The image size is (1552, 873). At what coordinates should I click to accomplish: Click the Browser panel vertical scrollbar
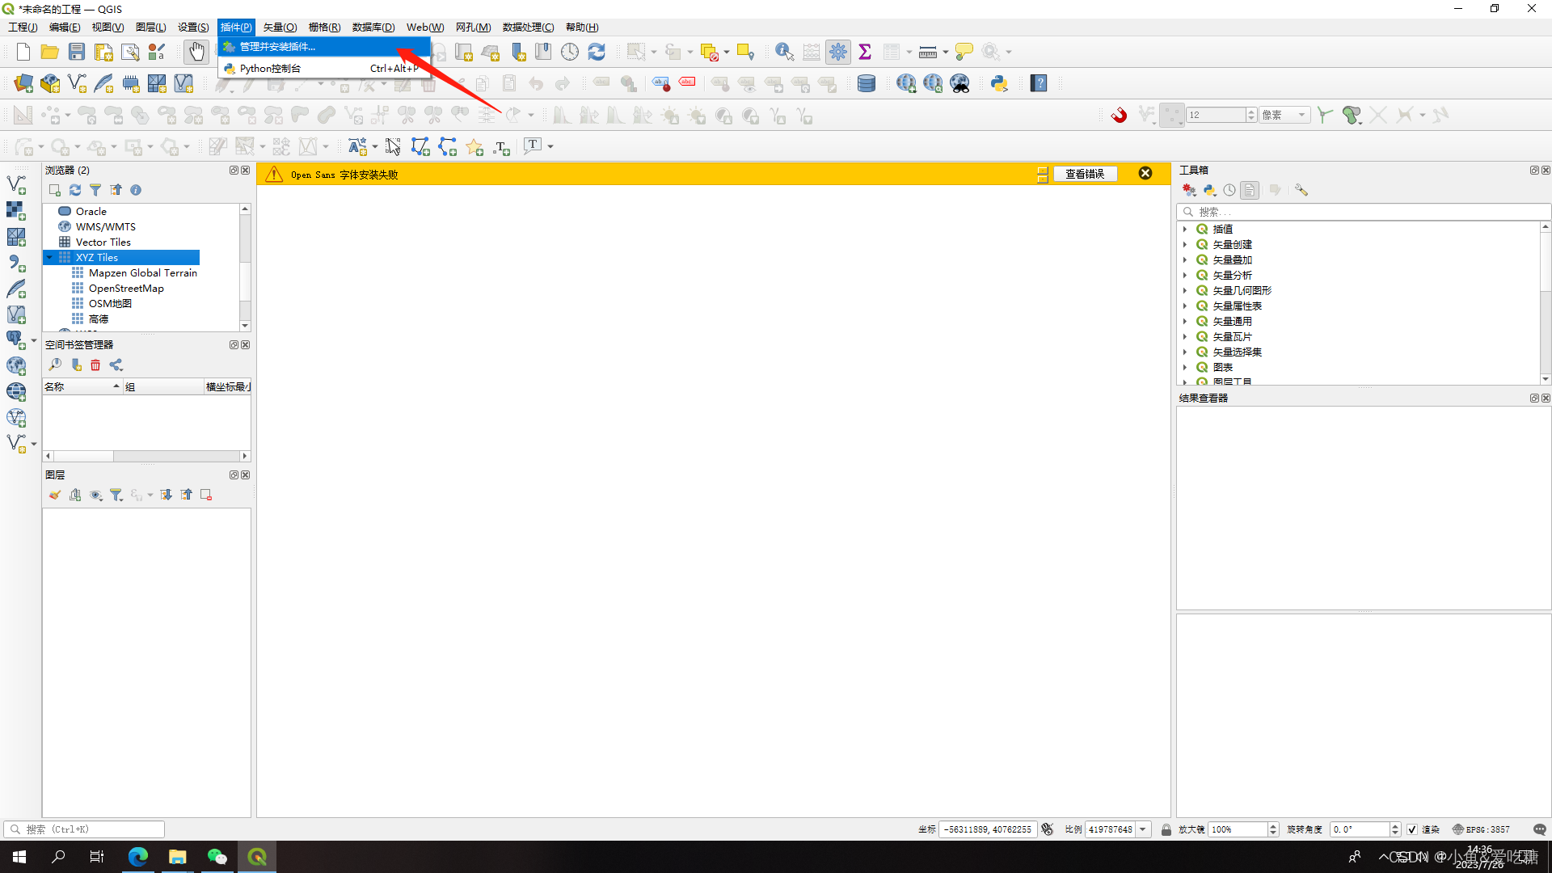[245, 267]
